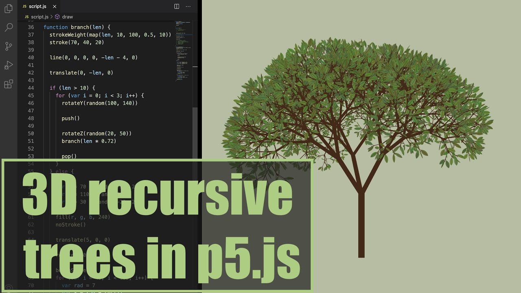Click the 'translate(0, -len, 0)' line
The width and height of the screenshot is (521, 293).
81,73
